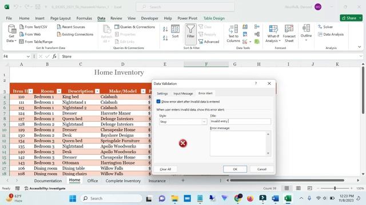Open Word from the taskbar
This screenshot has height=205, width=366.
[x=275, y=199]
